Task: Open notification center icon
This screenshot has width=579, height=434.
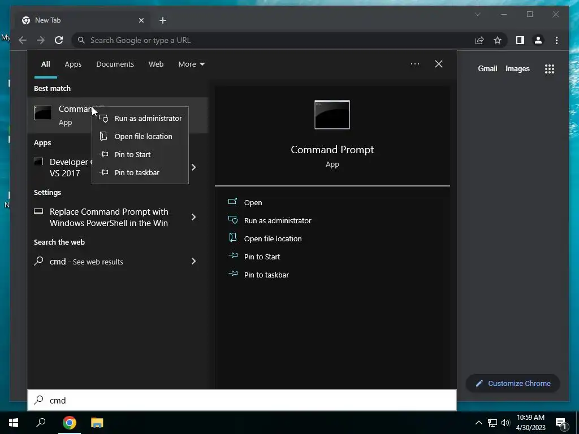Action: click(561, 423)
